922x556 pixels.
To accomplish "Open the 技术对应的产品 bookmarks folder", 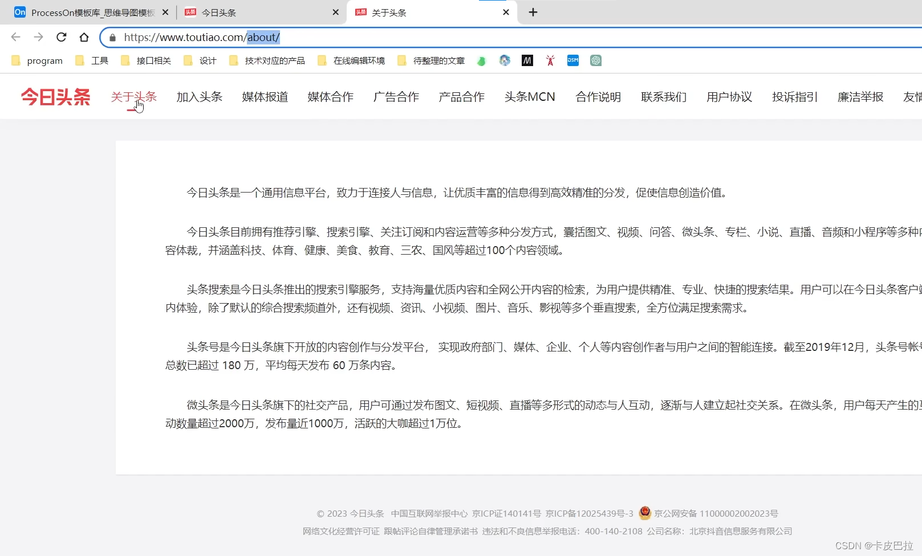I will (x=267, y=60).
